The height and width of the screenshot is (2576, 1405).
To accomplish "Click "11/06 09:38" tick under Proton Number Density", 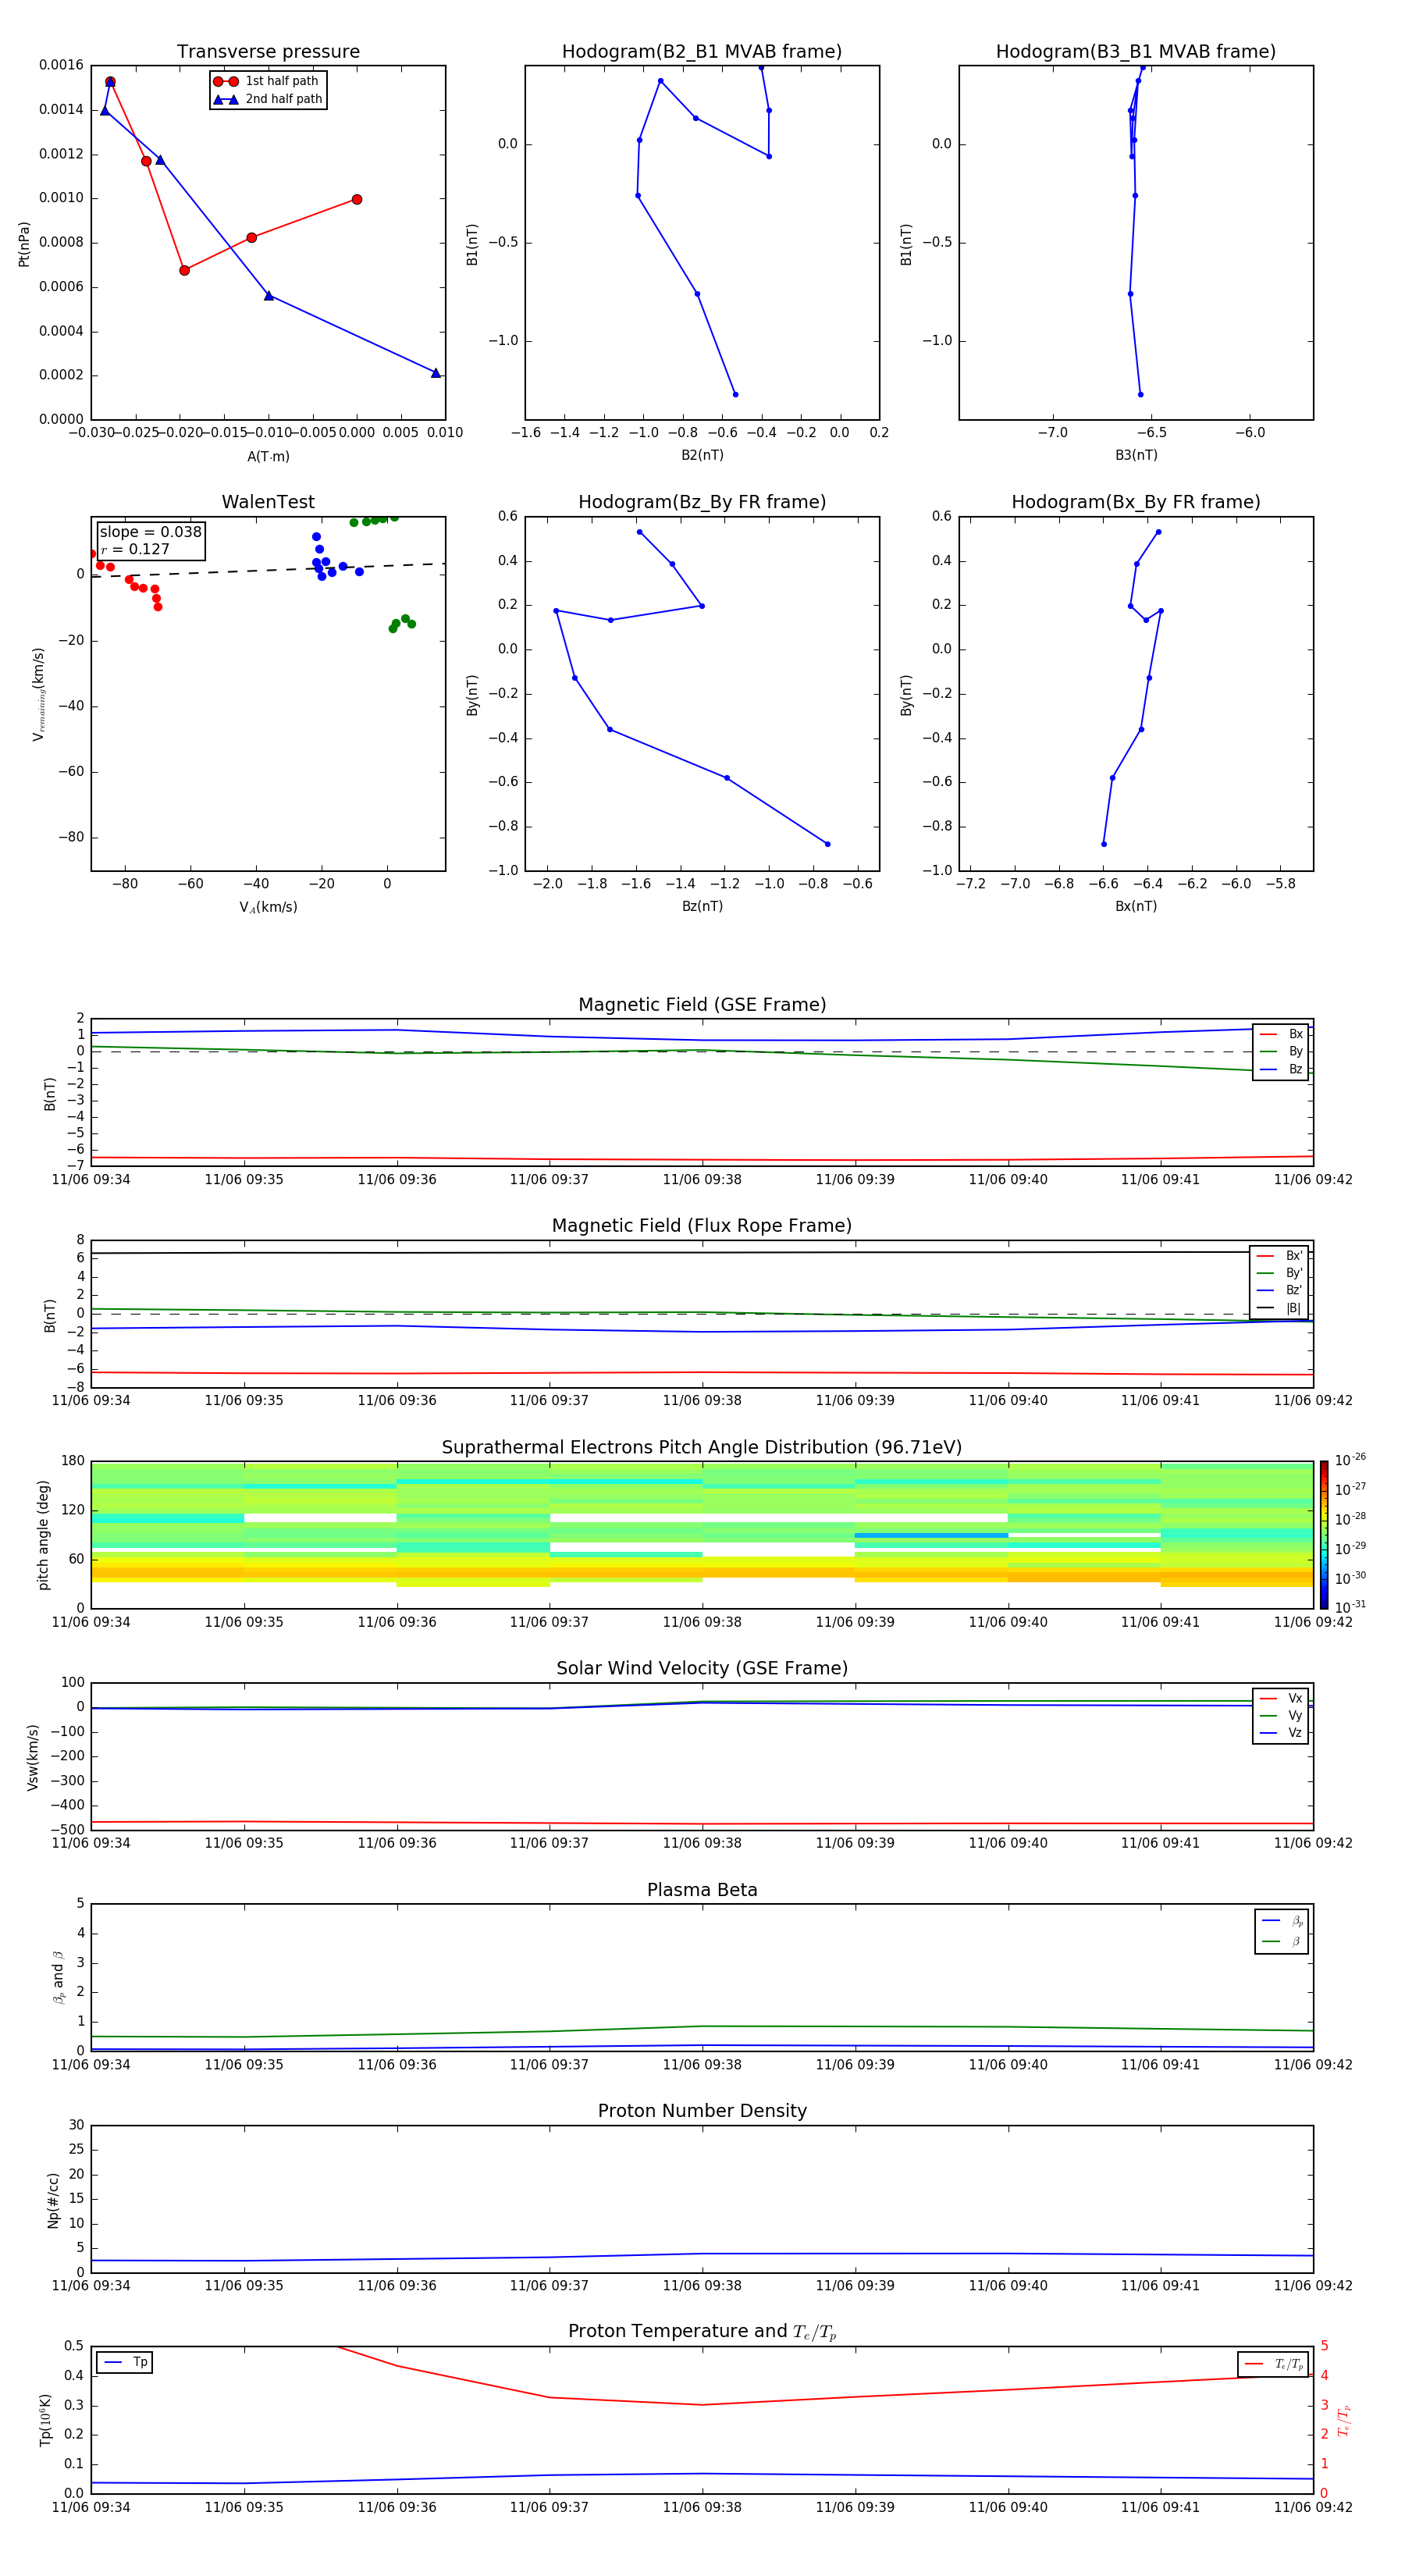I will tap(702, 2285).
